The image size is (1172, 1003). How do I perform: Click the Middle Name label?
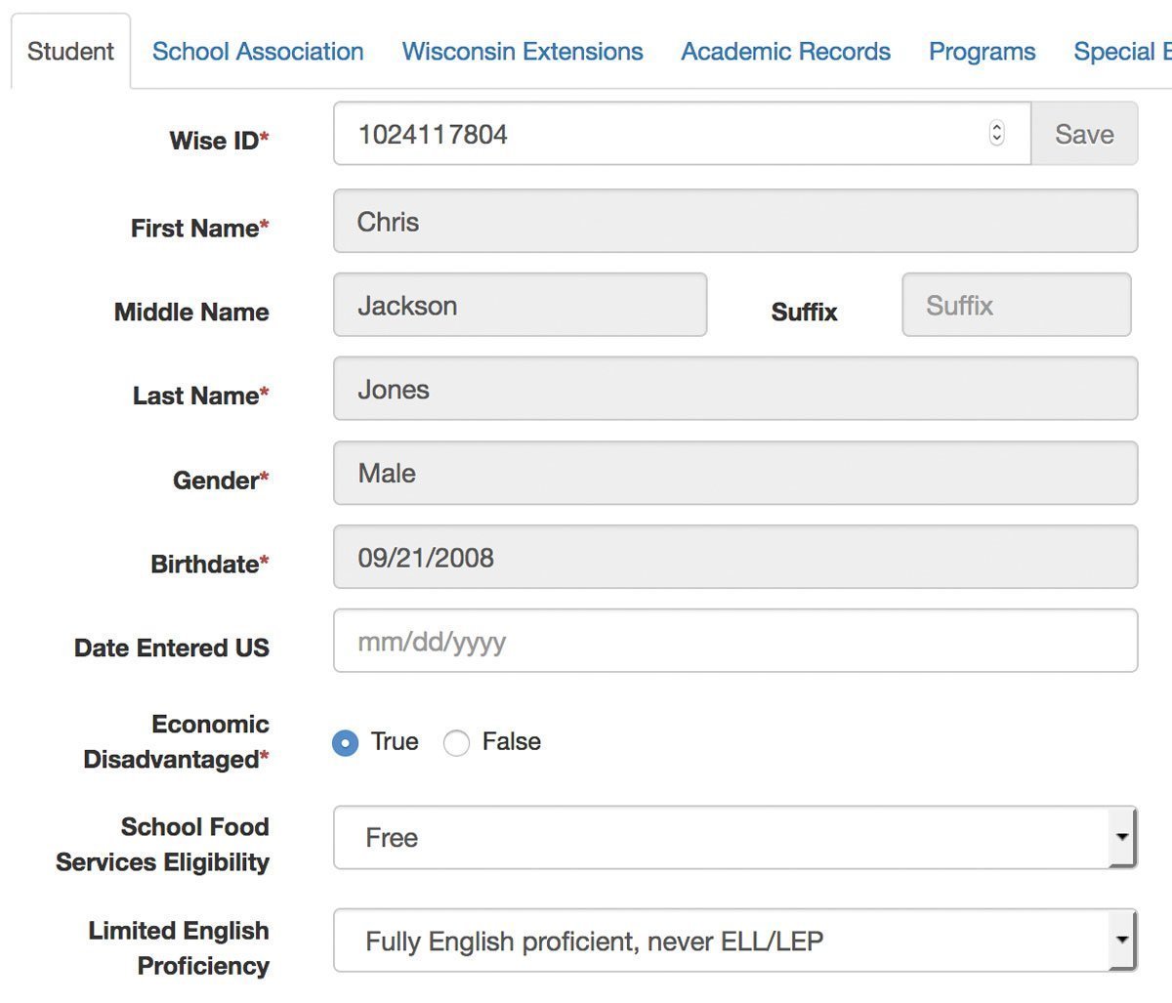coord(191,313)
